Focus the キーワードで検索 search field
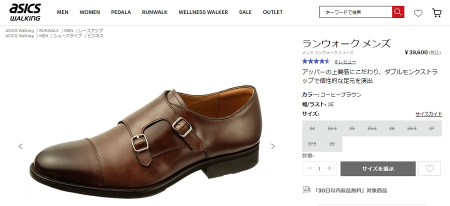Screen dimensions: 450x206 pyautogui.click(x=355, y=12)
